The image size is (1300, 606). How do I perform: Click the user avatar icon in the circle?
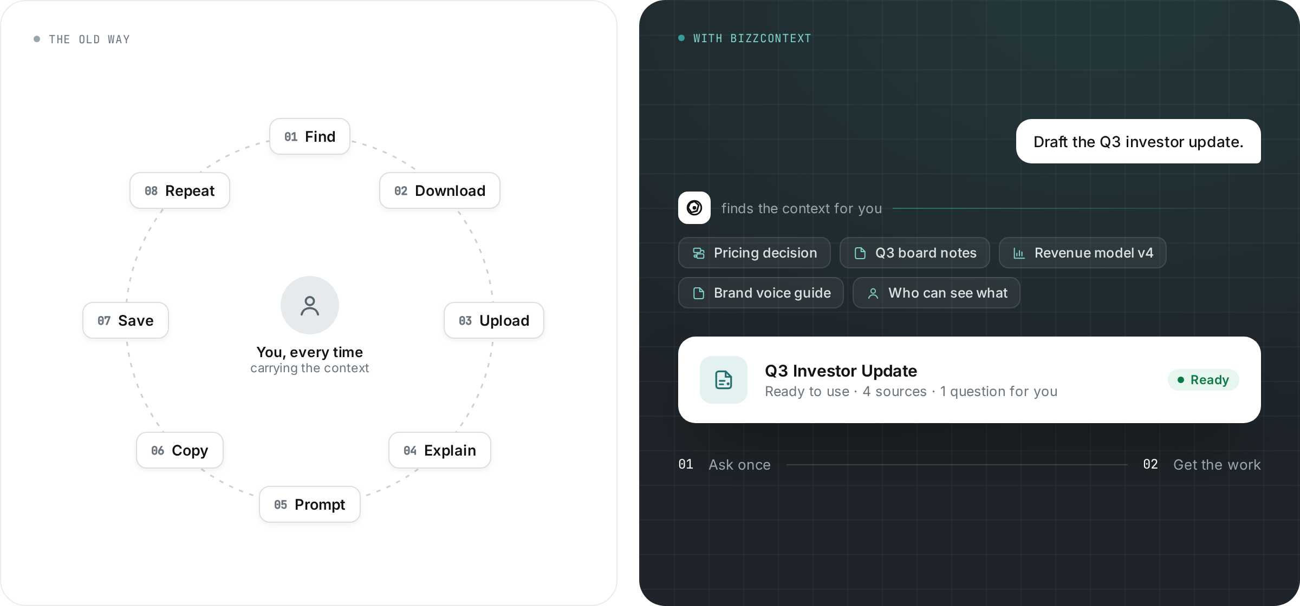pos(310,306)
